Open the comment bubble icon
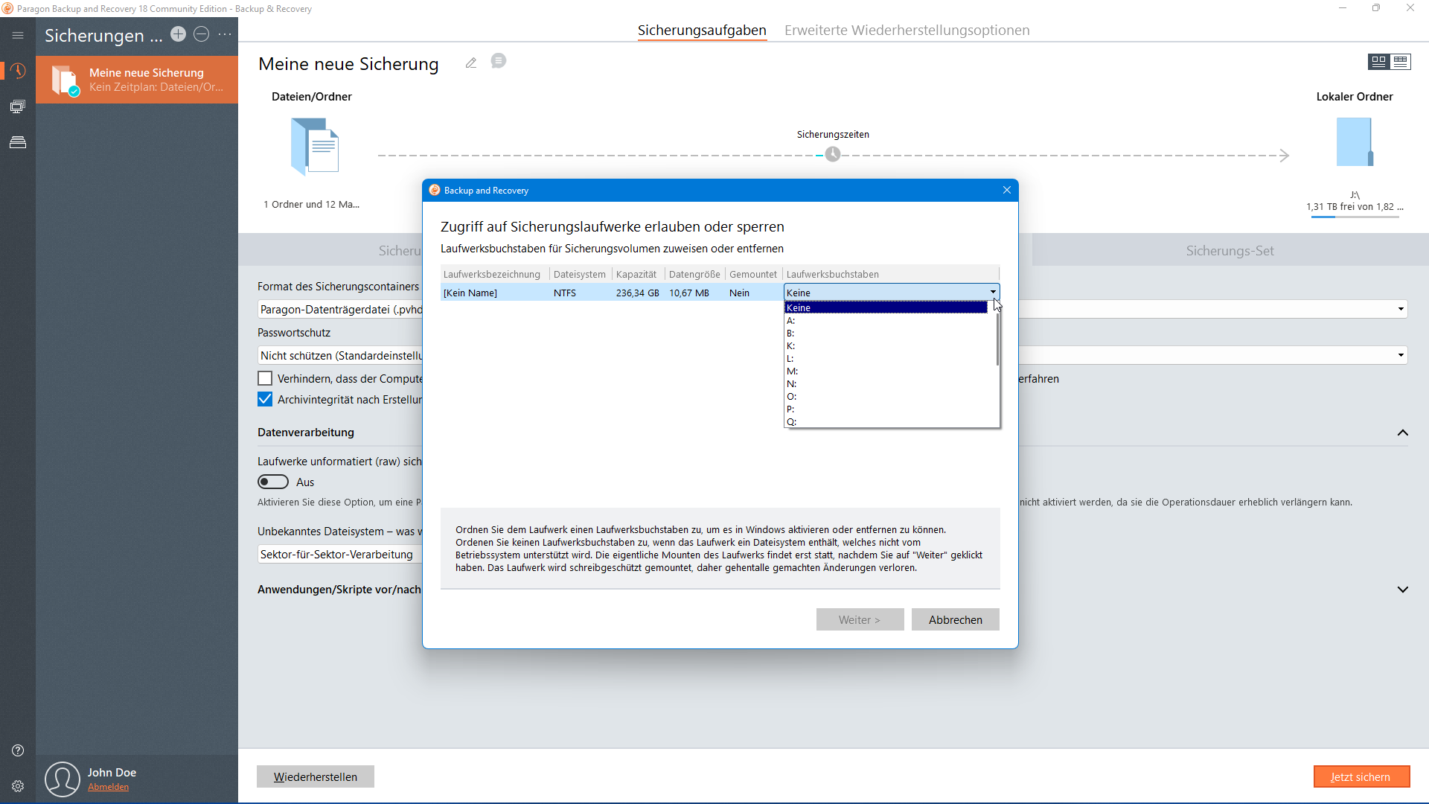1429x804 pixels. [x=499, y=61]
